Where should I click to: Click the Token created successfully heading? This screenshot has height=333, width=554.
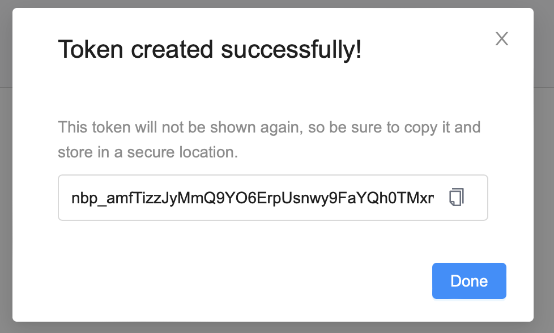tap(210, 50)
